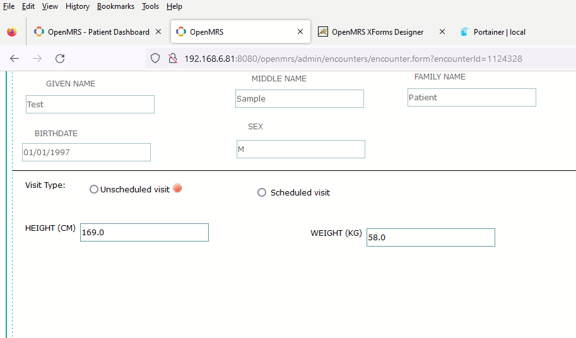The image size is (576, 338).
Task: Click the OpenMRS Patient Dashboard tab favicon
Action: pos(39,32)
